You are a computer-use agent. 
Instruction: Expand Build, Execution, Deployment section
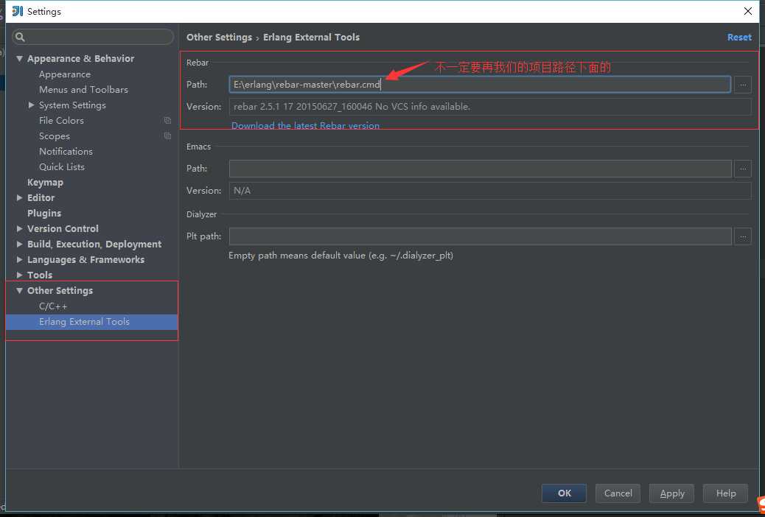[x=19, y=244]
